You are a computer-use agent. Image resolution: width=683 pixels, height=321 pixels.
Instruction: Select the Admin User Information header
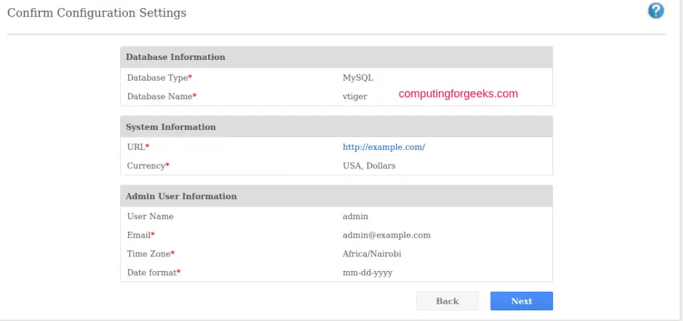tap(336, 196)
